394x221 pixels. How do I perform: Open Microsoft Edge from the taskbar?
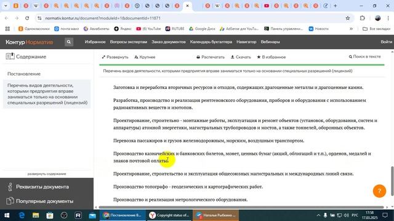22,215
